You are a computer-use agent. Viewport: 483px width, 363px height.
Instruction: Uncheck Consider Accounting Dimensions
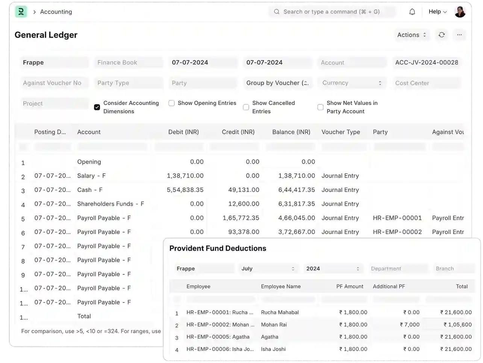click(x=97, y=107)
